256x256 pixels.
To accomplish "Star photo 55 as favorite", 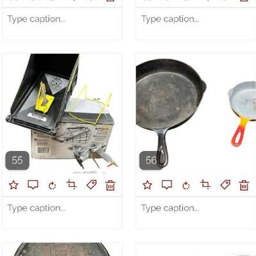I will pyautogui.click(x=13, y=185).
